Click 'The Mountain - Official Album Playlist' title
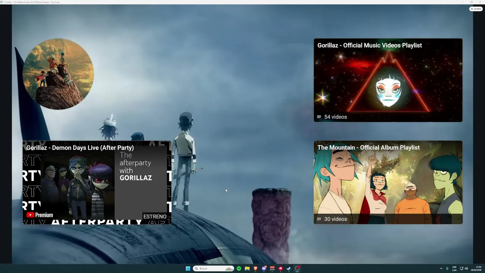Viewport: 485px width, 273px height. [x=368, y=147]
